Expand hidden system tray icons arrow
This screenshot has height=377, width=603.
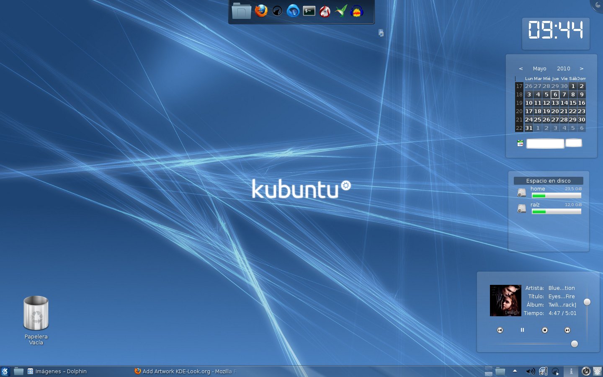tap(515, 371)
